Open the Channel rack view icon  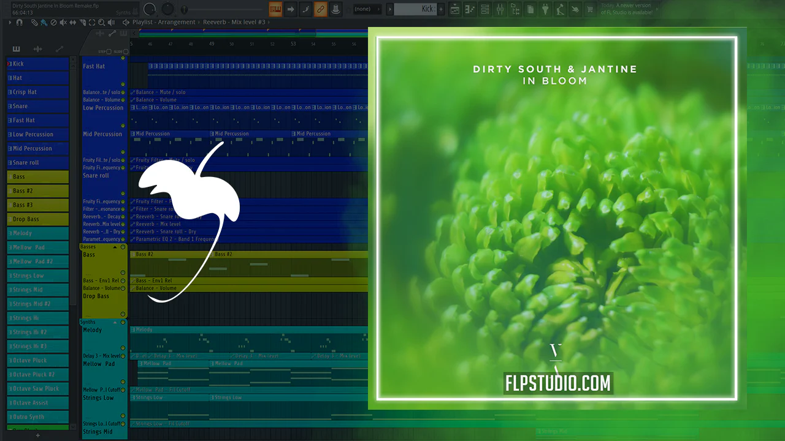coord(485,9)
